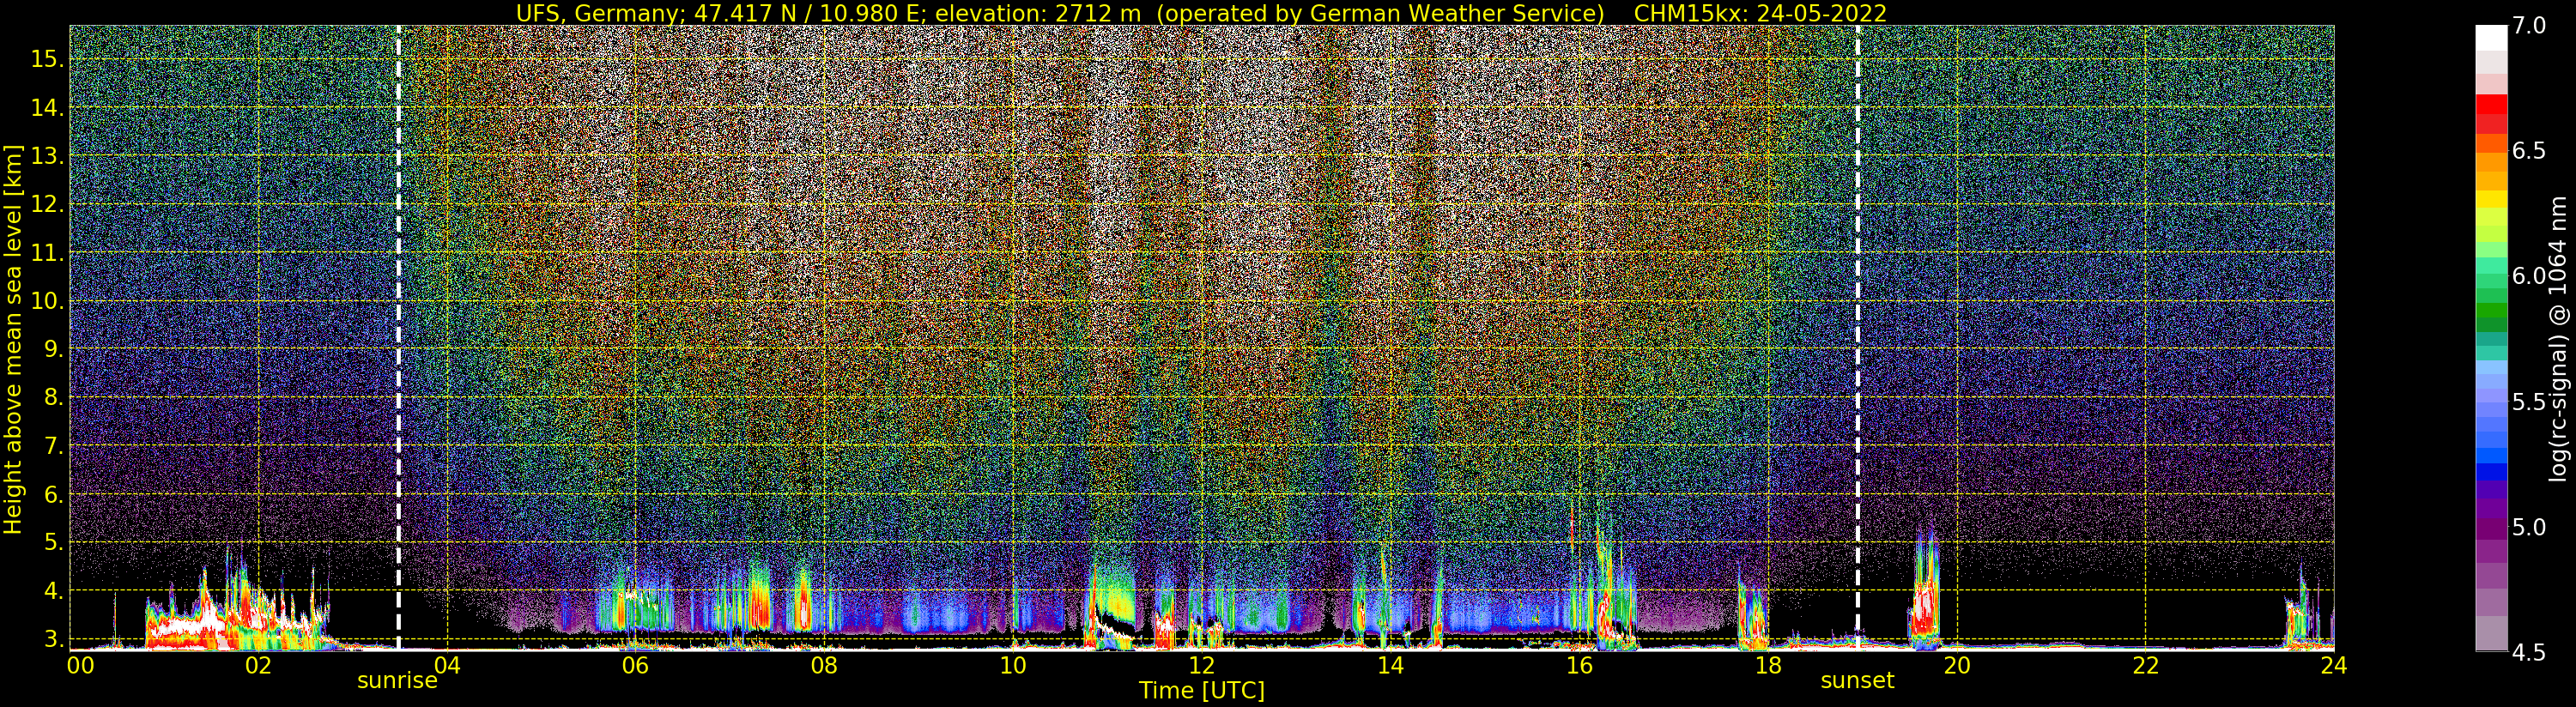Click the '04' time axis tick label
This screenshot has width=2576, height=707.
447,665
